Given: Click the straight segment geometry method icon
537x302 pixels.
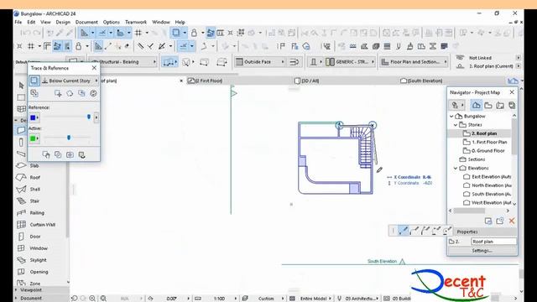Looking at the screenshot, I should pyautogui.click(x=404, y=231).
